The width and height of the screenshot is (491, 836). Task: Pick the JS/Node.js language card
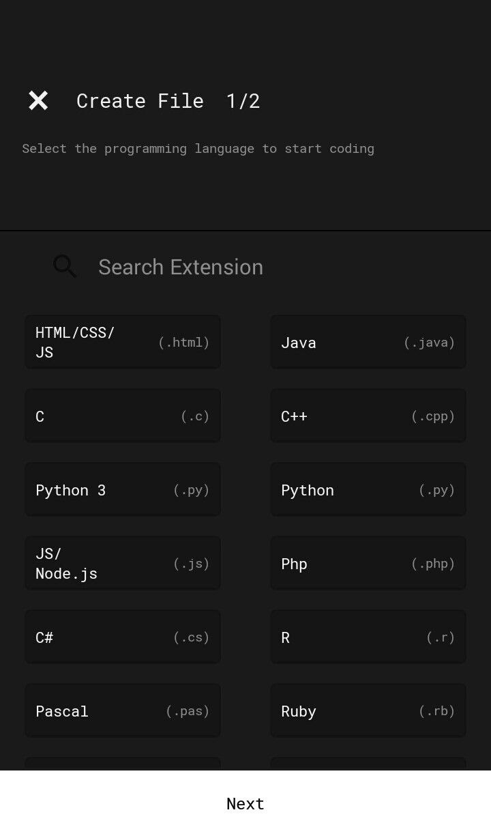(123, 563)
